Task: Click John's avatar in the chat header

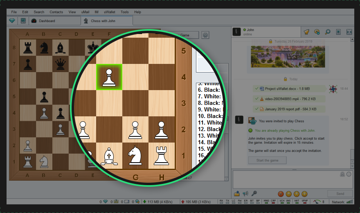Action: 236,32
